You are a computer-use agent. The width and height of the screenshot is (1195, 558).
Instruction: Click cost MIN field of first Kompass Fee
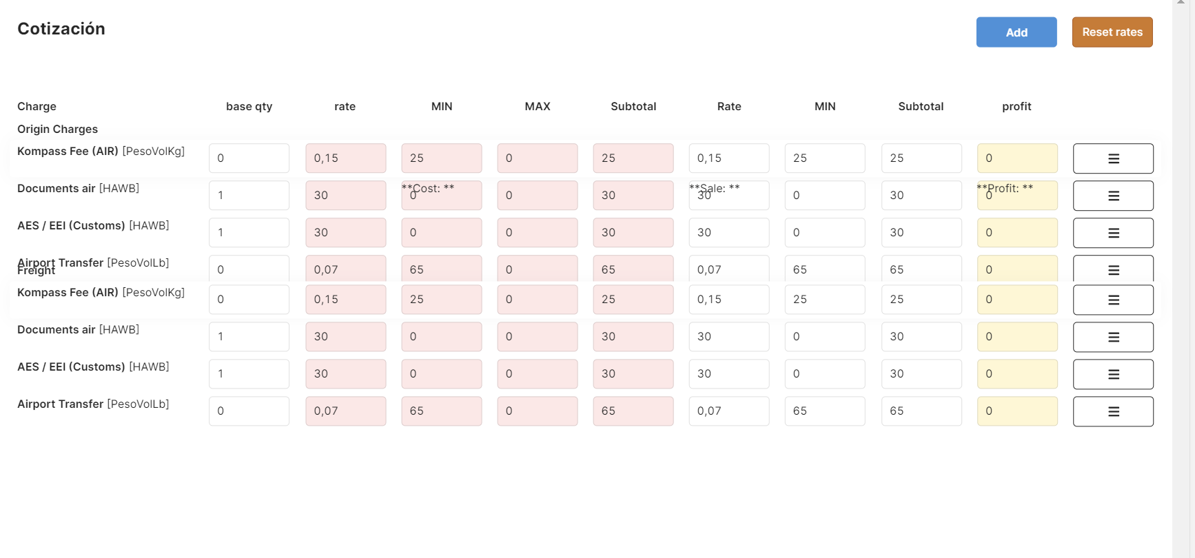441,158
